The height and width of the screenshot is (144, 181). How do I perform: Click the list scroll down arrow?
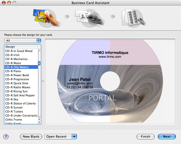coord(39,122)
